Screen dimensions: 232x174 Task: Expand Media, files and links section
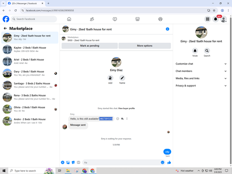tap(201, 78)
